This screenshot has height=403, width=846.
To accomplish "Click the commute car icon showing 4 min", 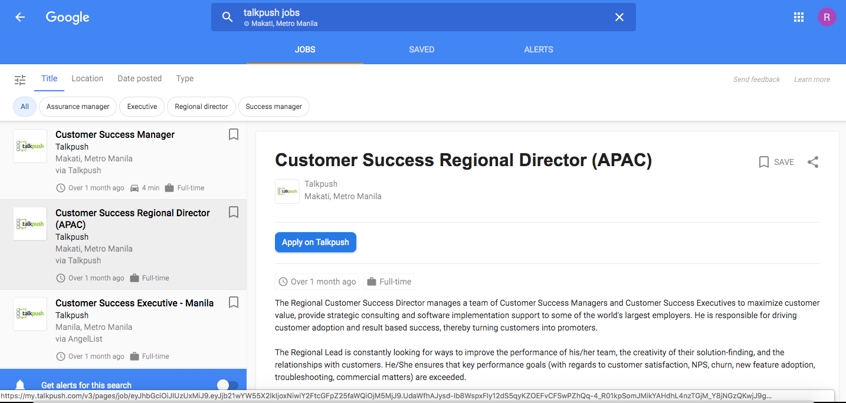I will (135, 188).
